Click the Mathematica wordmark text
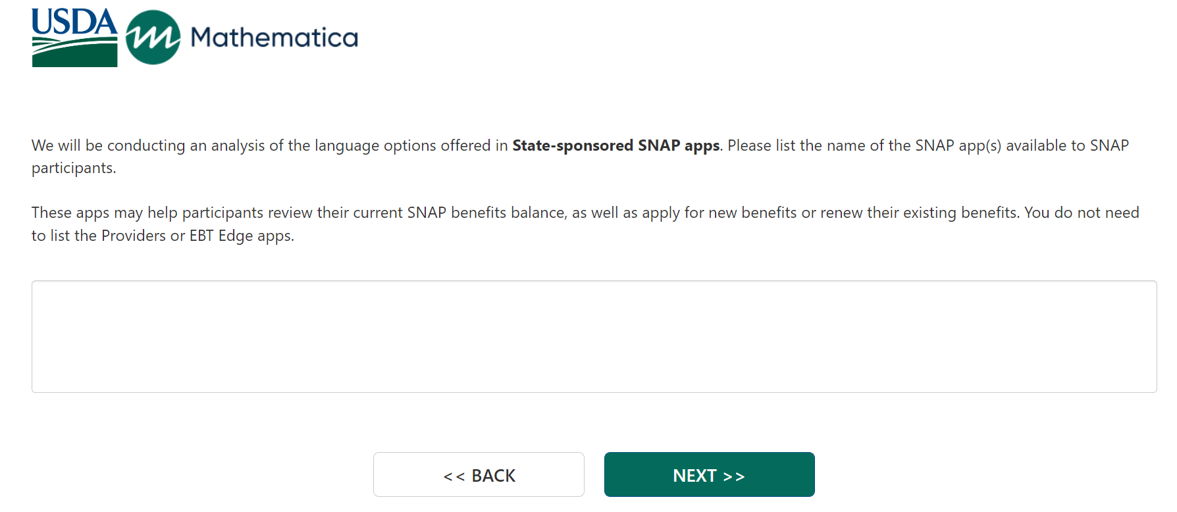 pyautogui.click(x=274, y=38)
